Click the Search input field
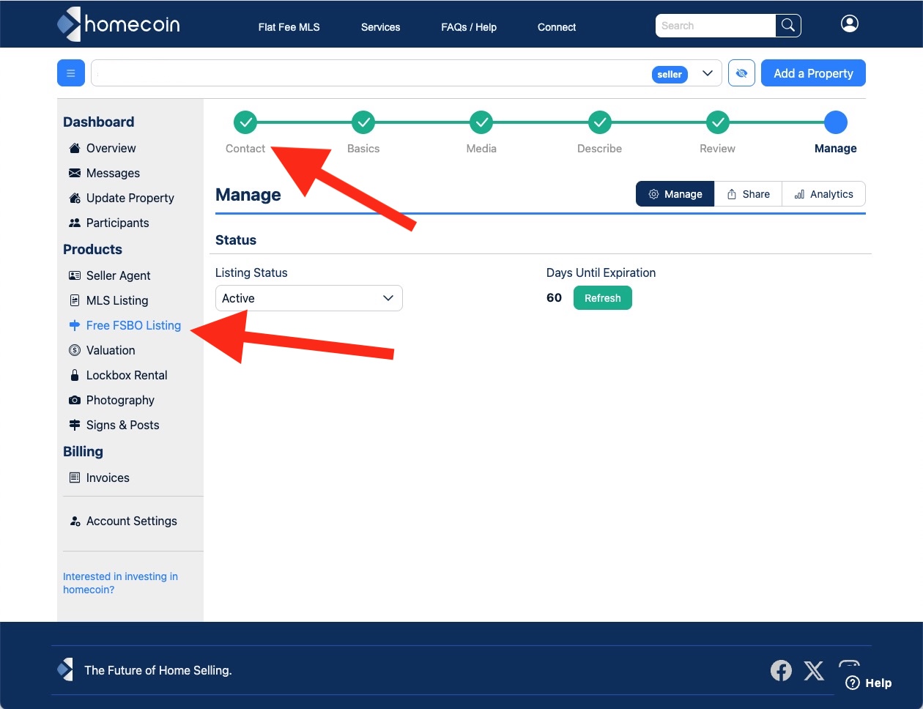 (x=716, y=26)
